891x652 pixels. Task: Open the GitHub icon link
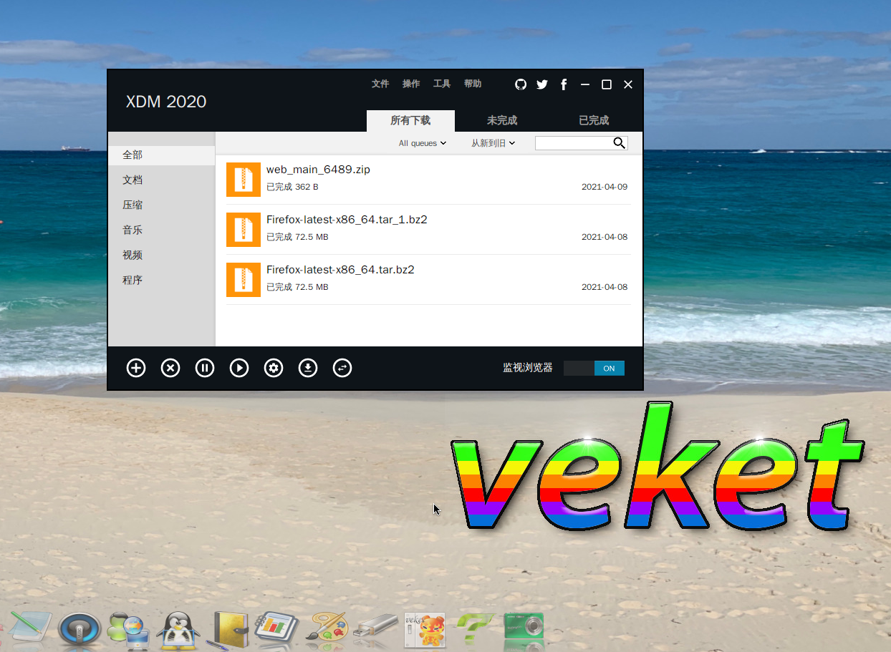tap(521, 84)
